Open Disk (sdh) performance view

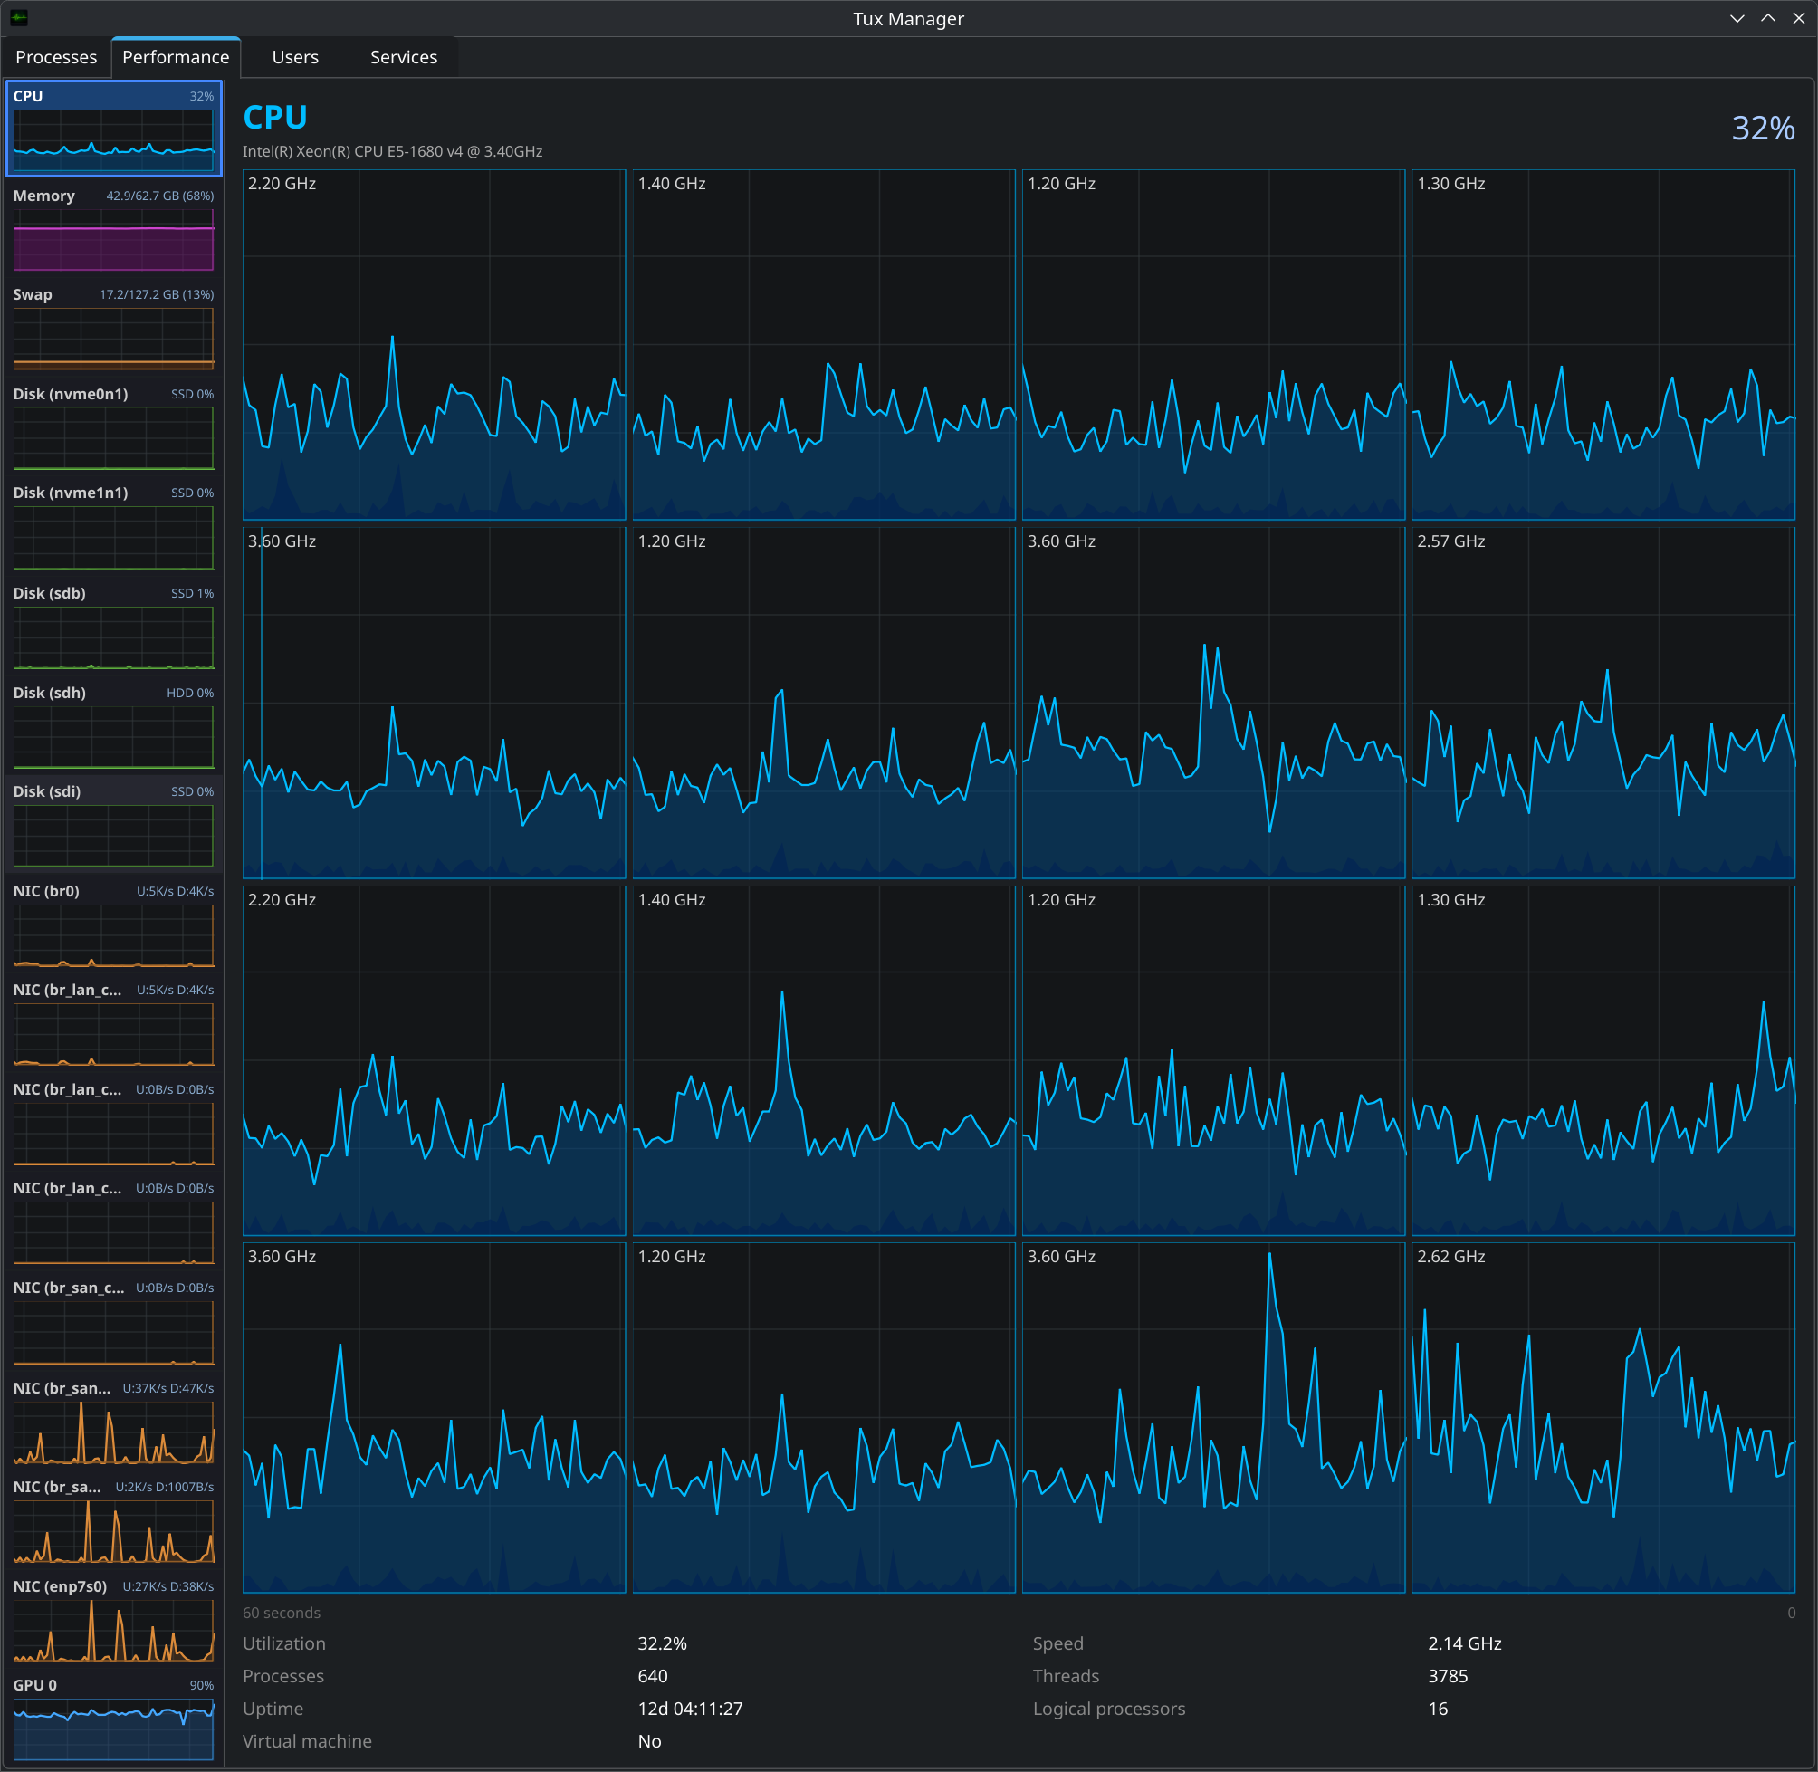113,725
